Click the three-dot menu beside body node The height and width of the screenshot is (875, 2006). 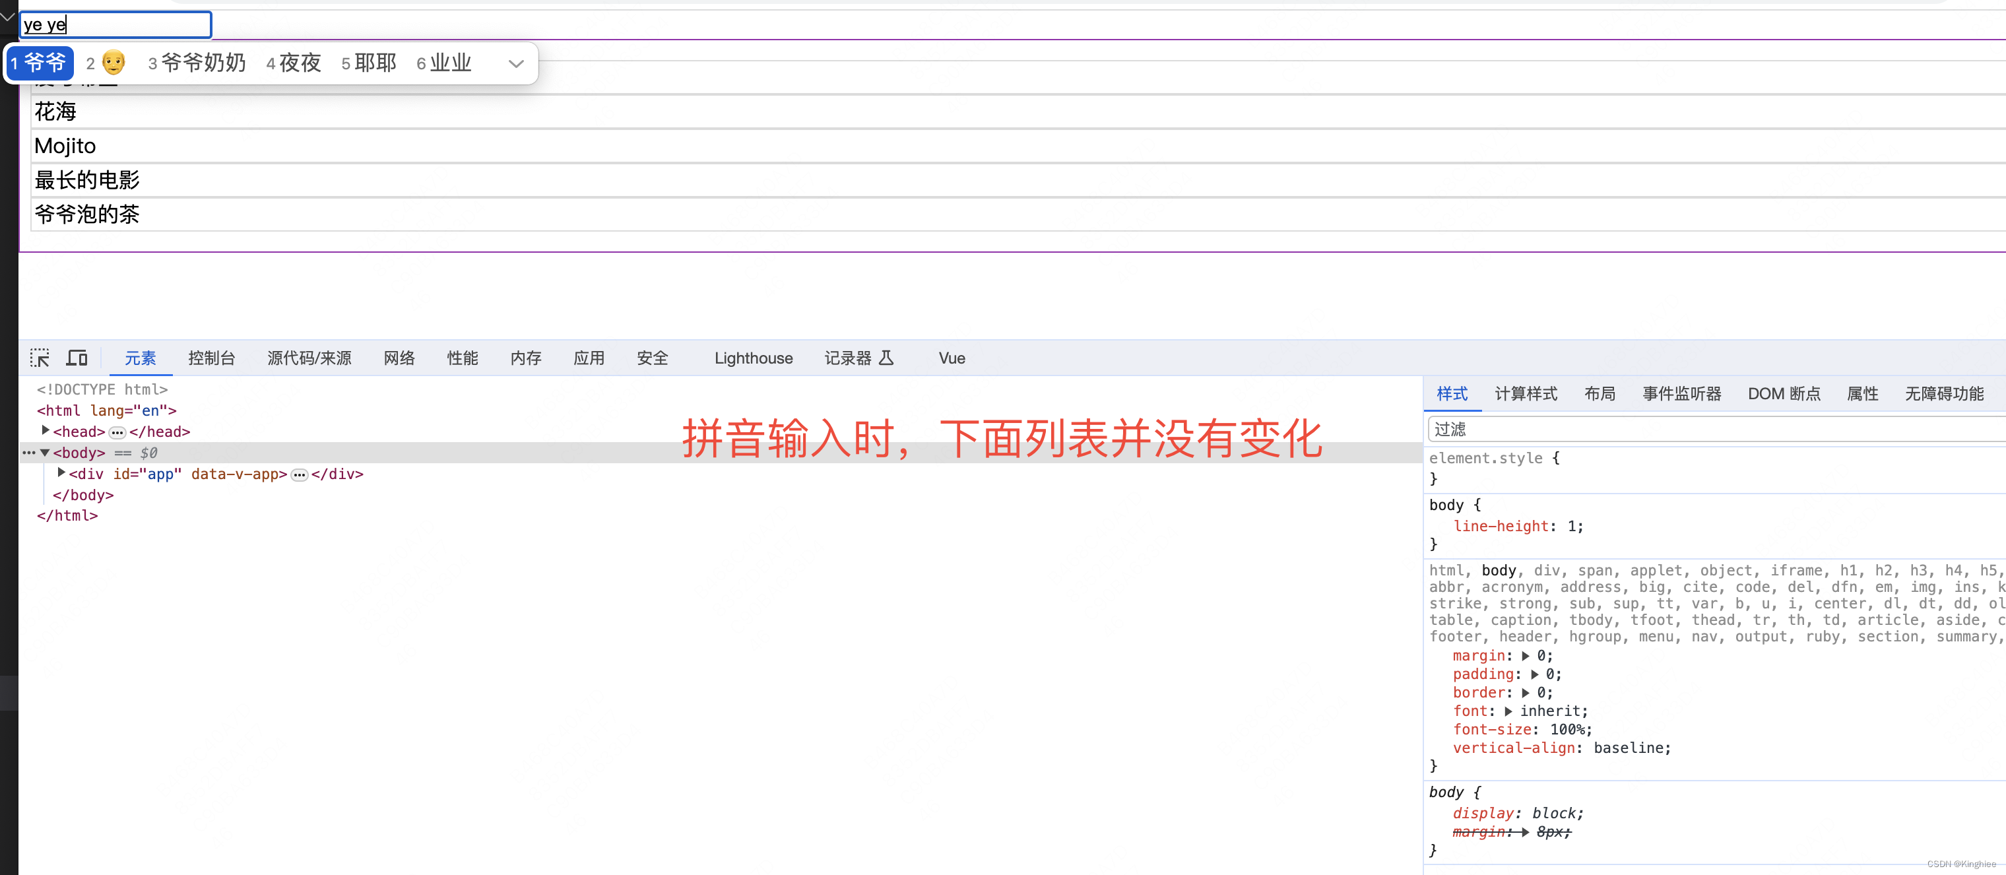click(x=29, y=453)
